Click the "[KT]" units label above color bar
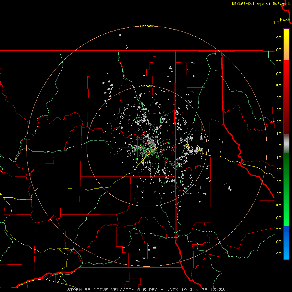Image resolution: width=292 pixels, height=292 pixels. [277, 22]
